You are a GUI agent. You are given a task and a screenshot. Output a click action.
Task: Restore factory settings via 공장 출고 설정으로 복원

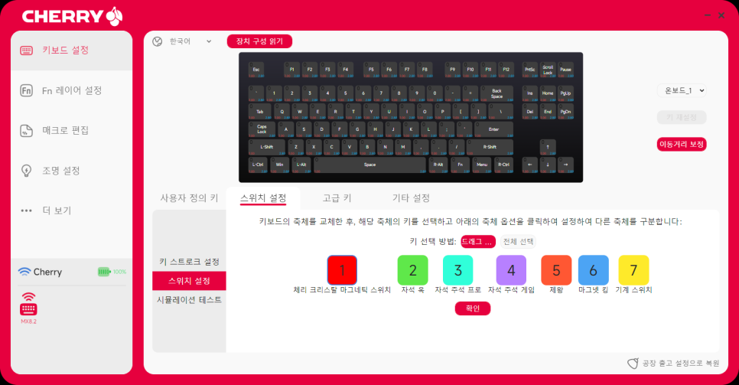(x=673, y=363)
